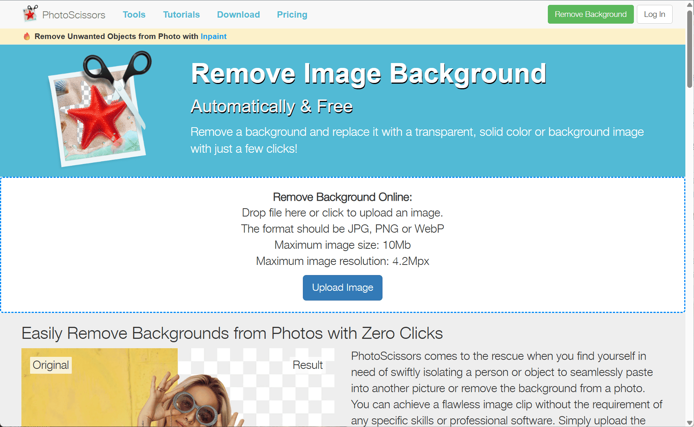Image resolution: width=694 pixels, height=427 pixels.
Task: Navigate to the Pricing page
Action: pos(292,15)
